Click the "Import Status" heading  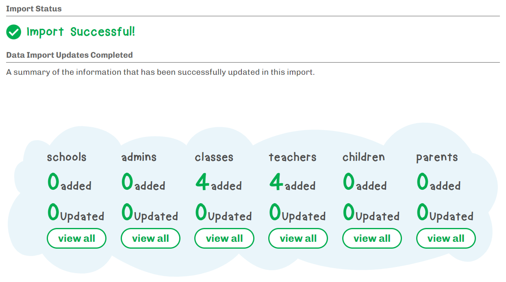(34, 9)
